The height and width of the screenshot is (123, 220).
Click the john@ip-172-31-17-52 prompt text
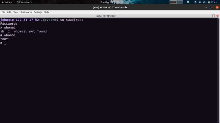(20, 20)
